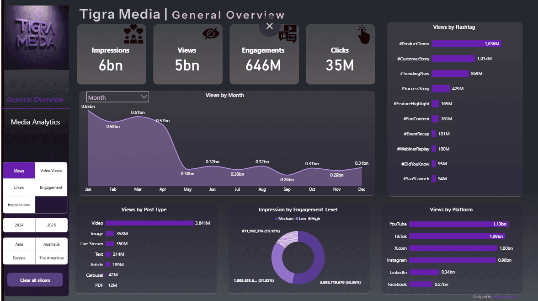Screen dimensions: 538x301
Task: Click the Tigra Media logo image
Action: tap(36, 38)
